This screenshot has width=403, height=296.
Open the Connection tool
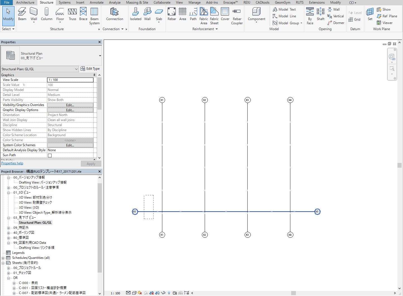(x=115, y=14)
